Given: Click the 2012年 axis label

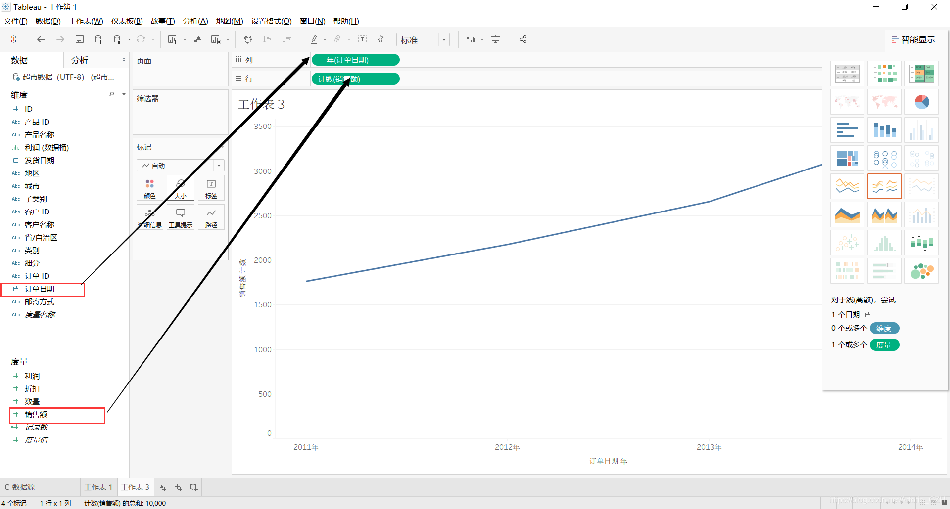Looking at the screenshot, I should (507, 447).
